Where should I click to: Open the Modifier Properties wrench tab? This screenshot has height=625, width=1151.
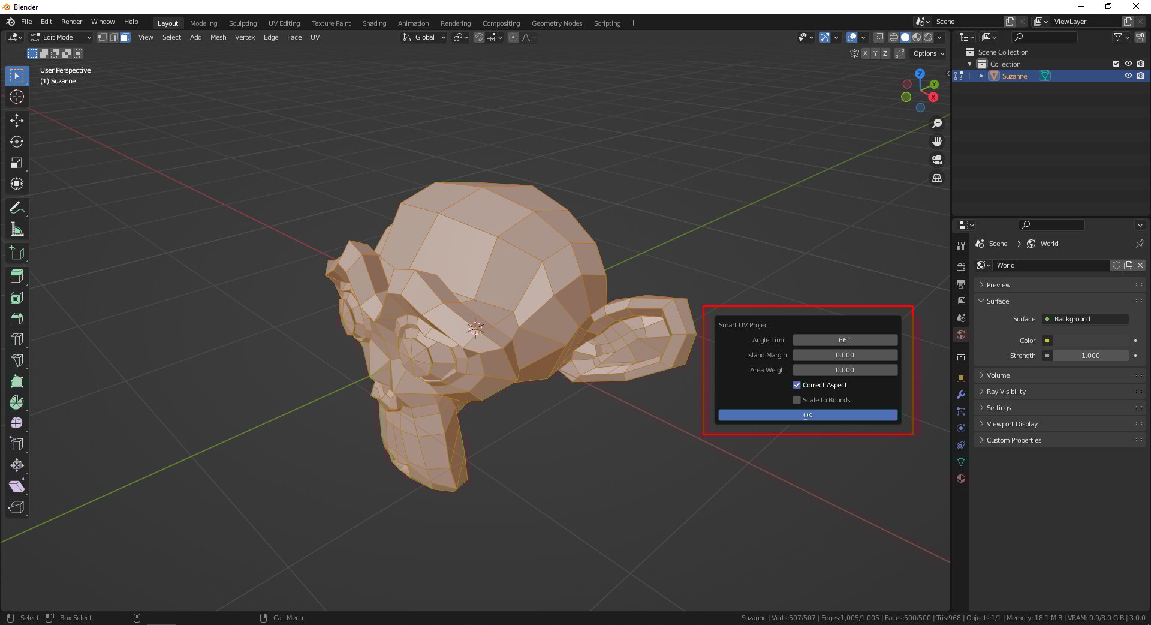(961, 395)
